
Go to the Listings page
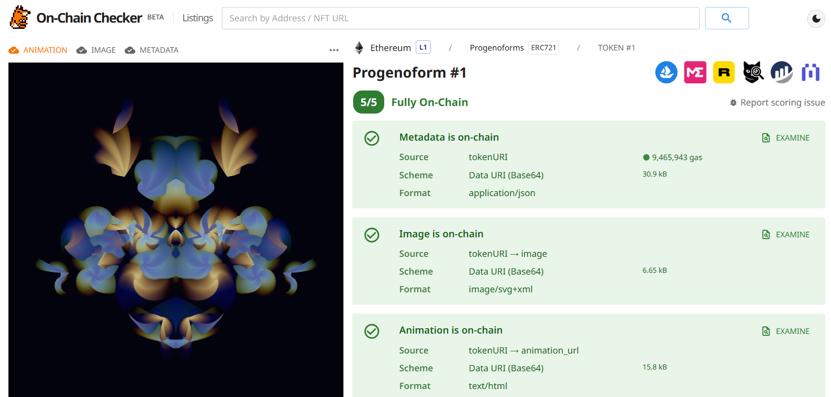(197, 18)
